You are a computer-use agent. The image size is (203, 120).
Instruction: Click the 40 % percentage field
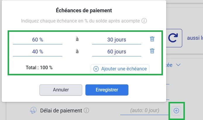[x=37, y=52]
